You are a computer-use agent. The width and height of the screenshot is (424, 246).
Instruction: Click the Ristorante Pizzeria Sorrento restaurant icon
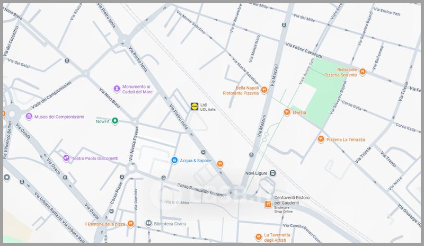click(x=363, y=71)
